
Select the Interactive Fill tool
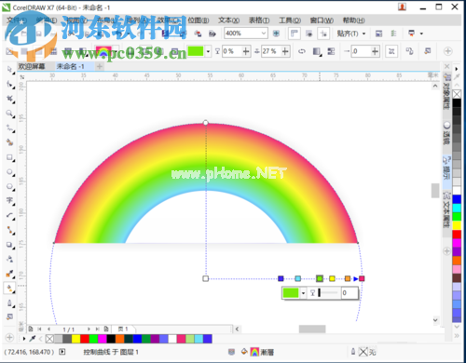pyautogui.click(x=10, y=289)
